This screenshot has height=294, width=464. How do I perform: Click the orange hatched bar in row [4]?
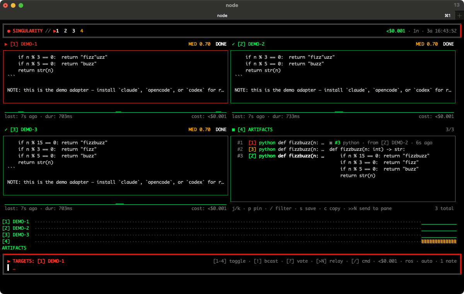tap(439, 241)
